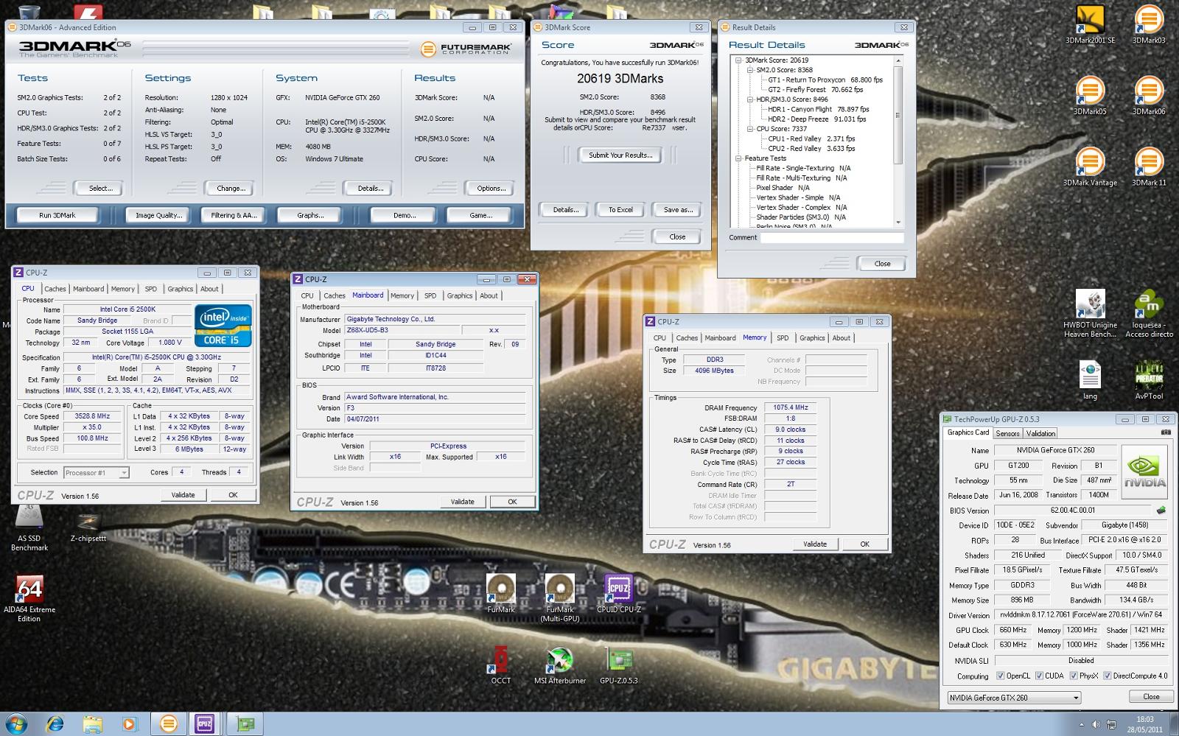
Task: Open Windows Explorer taskbar icon
Action: (x=92, y=724)
